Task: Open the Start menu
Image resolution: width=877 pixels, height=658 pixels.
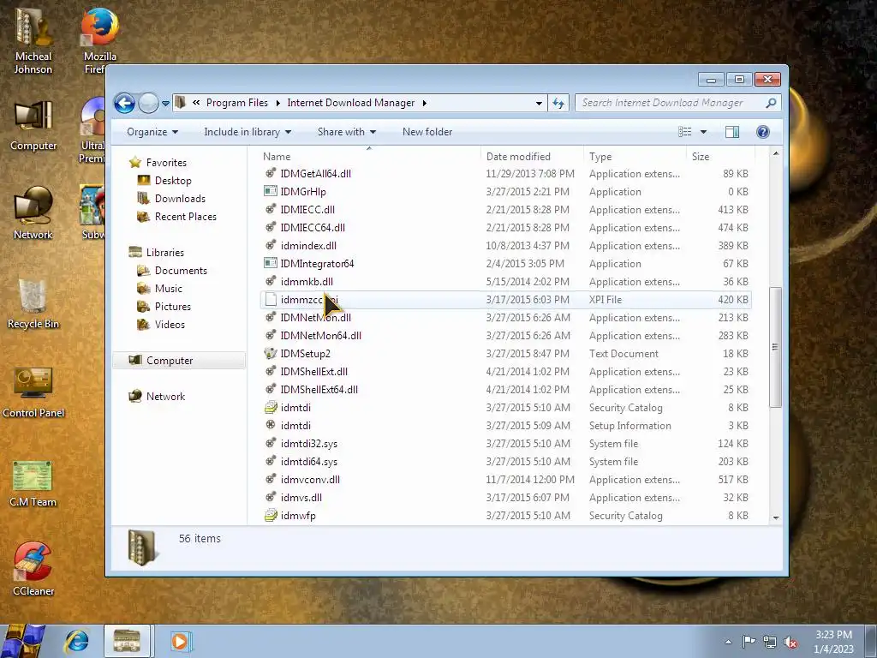Action: tap(22, 641)
